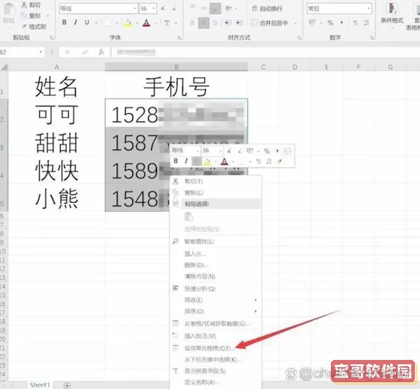
Task: Click the ribbon Orientation text-angle icon
Action: click(x=228, y=9)
